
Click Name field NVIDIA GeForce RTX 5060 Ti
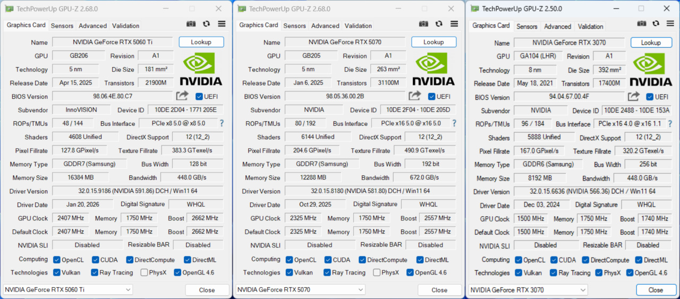113,42
